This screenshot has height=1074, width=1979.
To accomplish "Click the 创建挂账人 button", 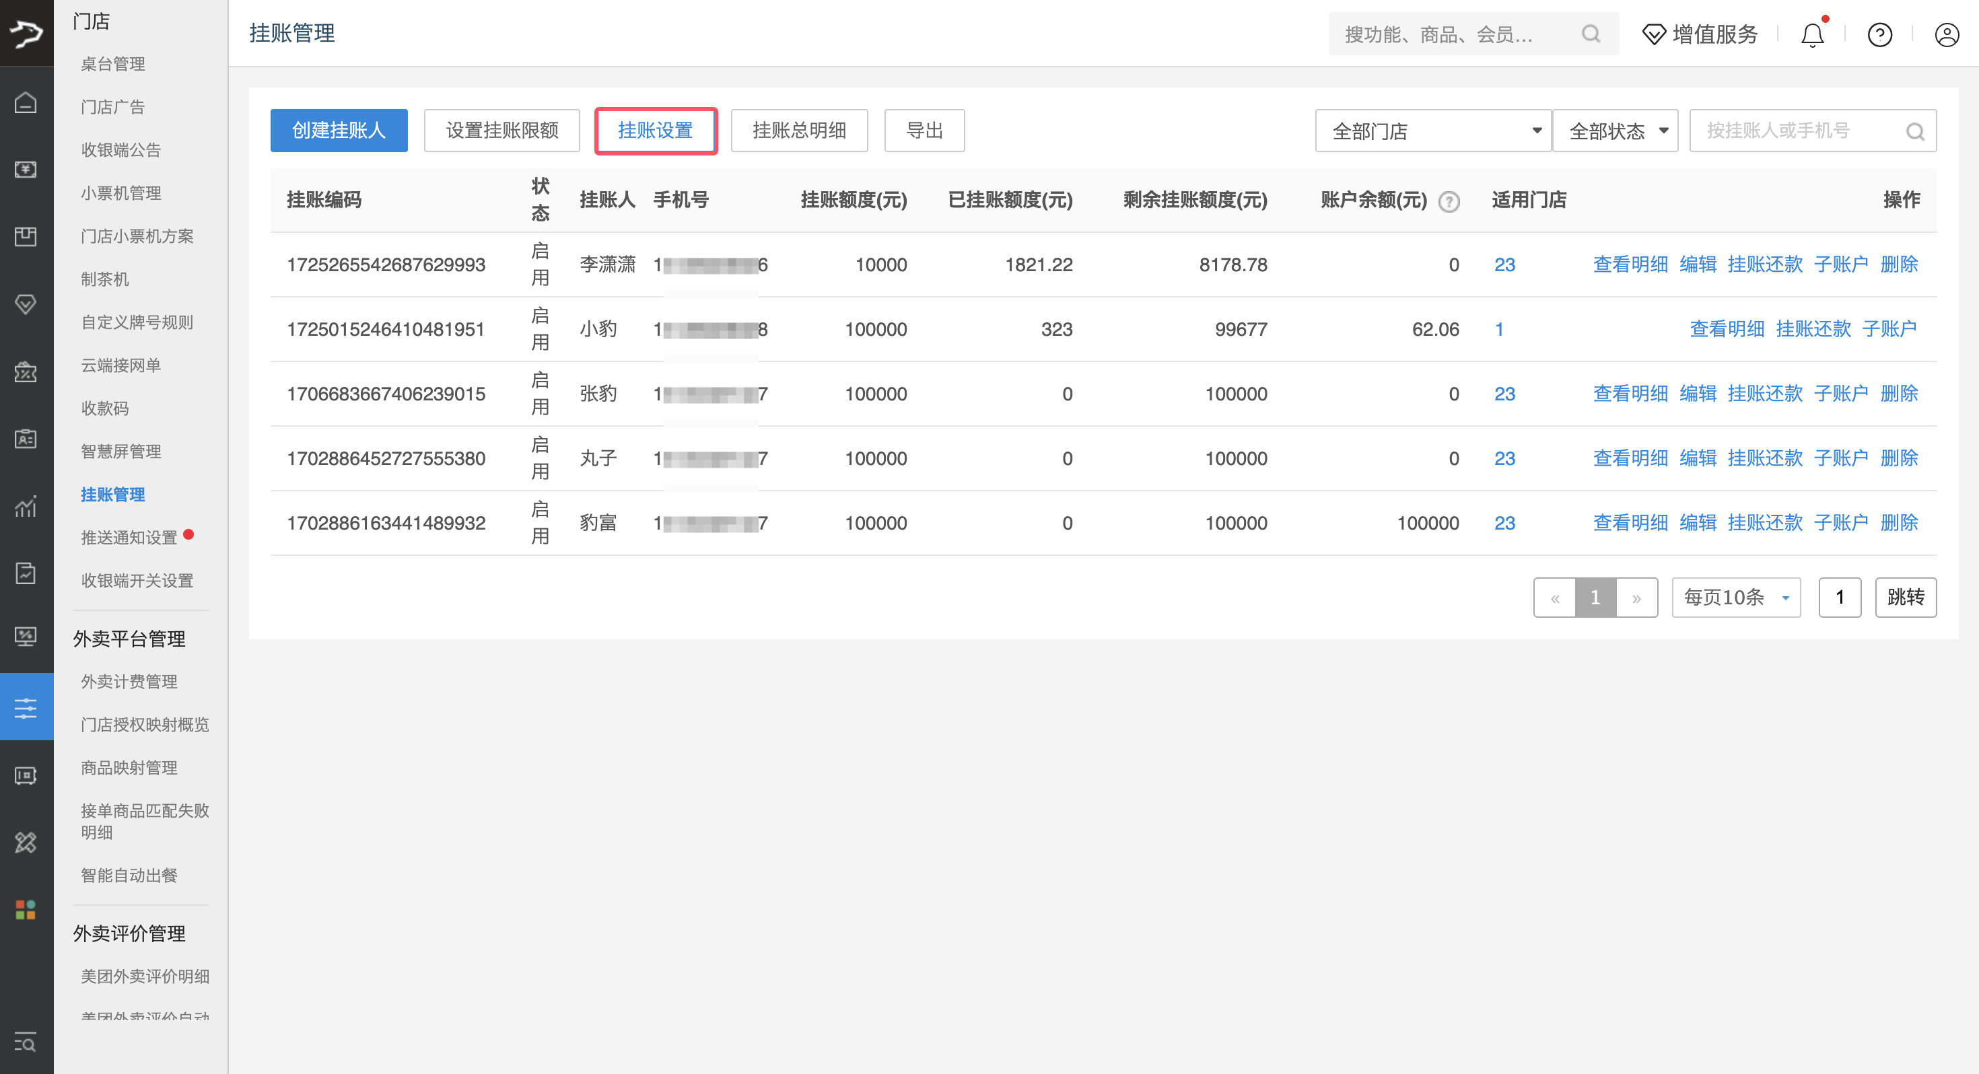I will coord(339,130).
